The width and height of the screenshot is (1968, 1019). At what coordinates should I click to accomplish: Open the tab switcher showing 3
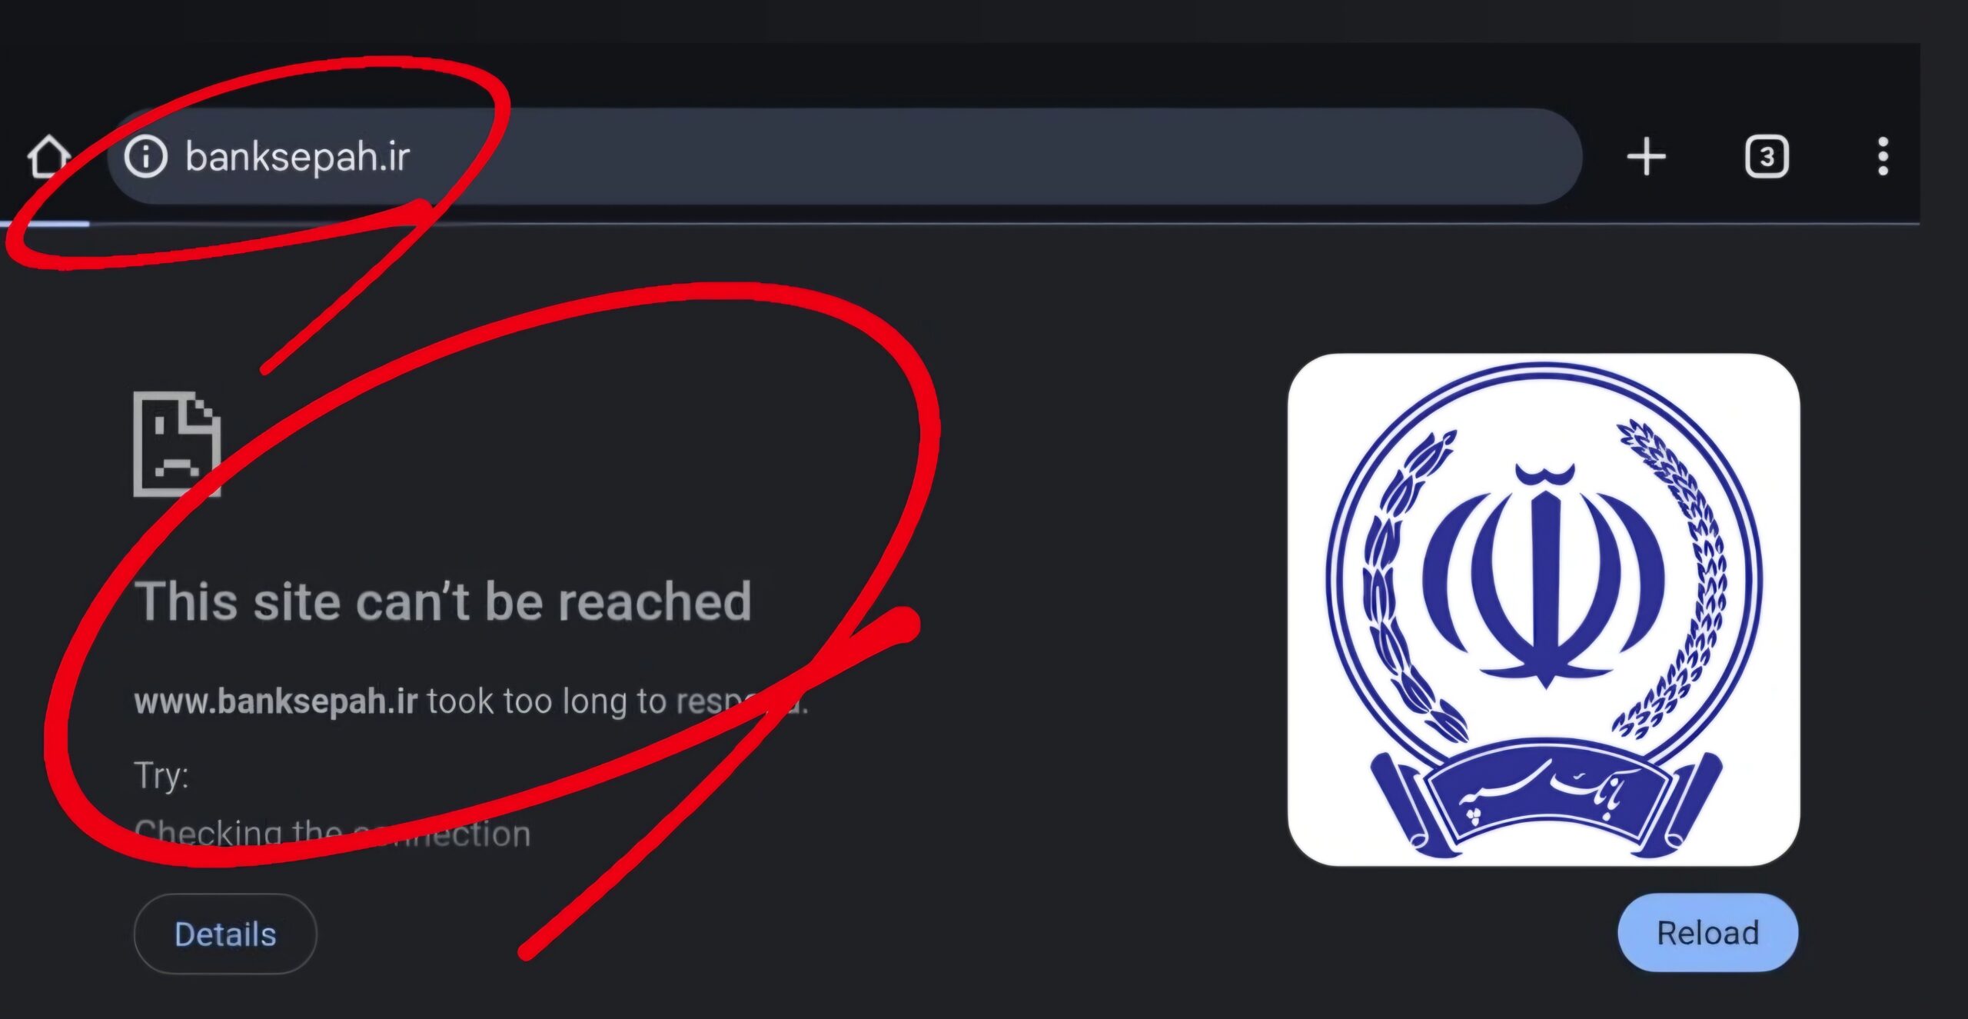(1767, 157)
